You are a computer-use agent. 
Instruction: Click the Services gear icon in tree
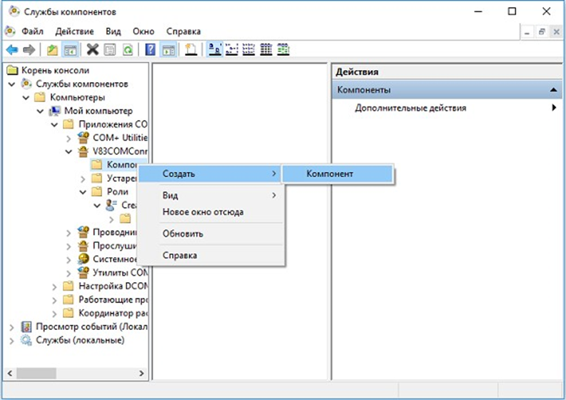coord(26,341)
